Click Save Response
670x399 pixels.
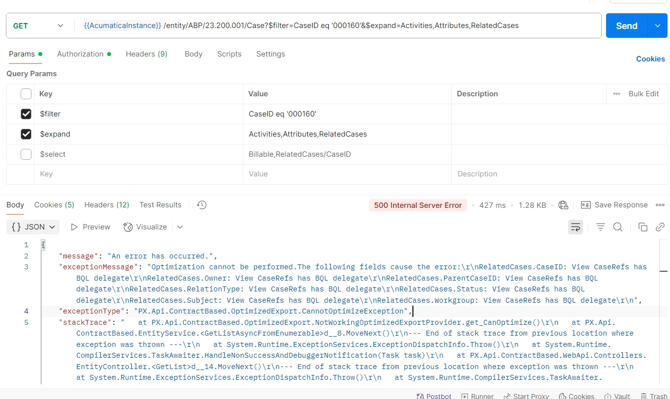point(614,205)
